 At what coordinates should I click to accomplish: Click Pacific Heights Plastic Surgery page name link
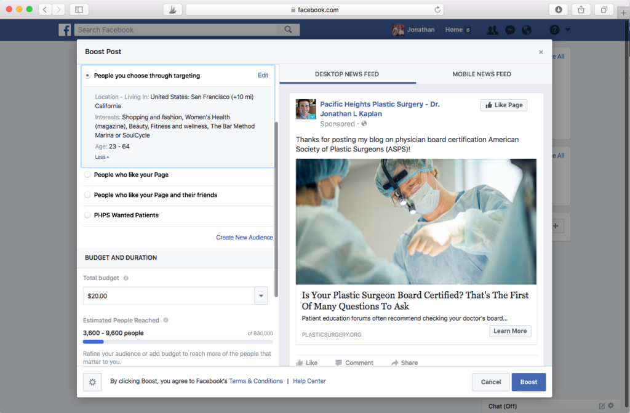[380, 109]
